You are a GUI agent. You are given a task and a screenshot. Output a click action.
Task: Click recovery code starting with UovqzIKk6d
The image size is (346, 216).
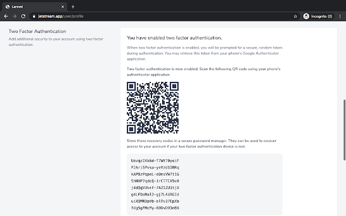click(x=155, y=161)
